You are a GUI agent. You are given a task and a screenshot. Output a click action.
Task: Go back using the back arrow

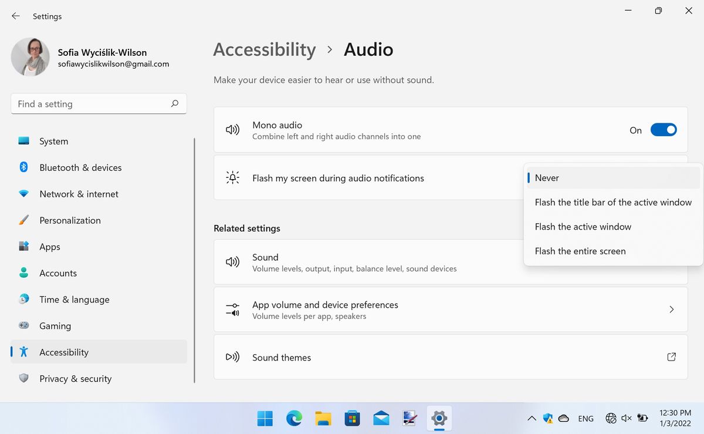pos(15,16)
